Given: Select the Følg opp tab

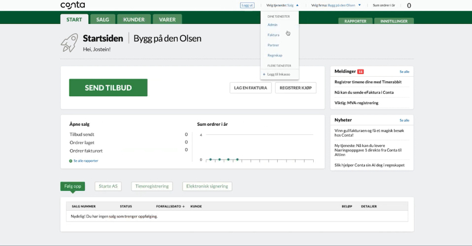Looking at the screenshot, I should click(x=72, y=186).
